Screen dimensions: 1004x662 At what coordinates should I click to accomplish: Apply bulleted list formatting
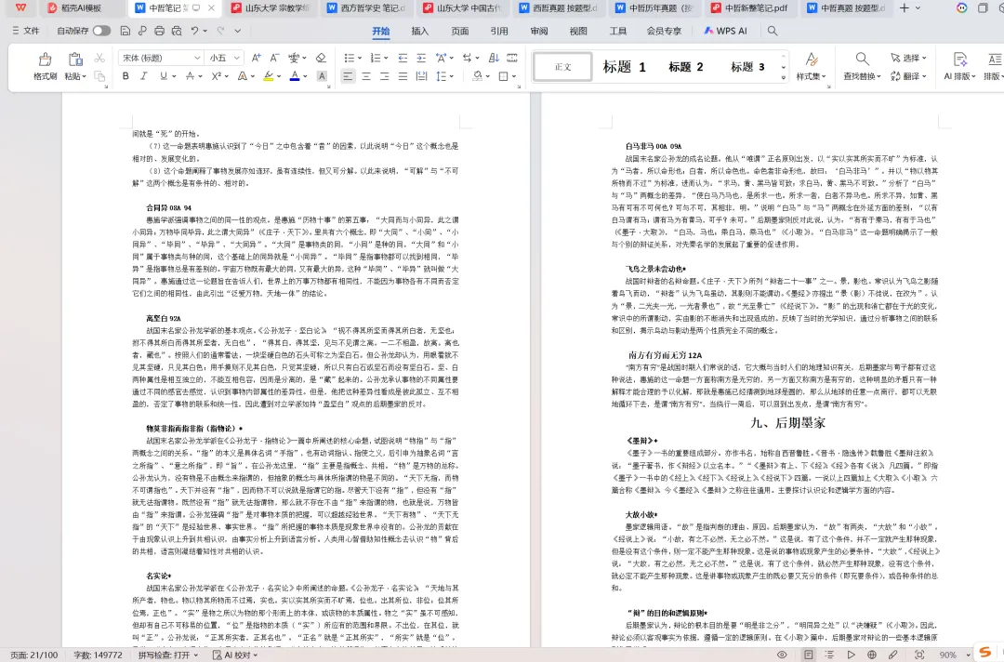[x=350, y=58]
